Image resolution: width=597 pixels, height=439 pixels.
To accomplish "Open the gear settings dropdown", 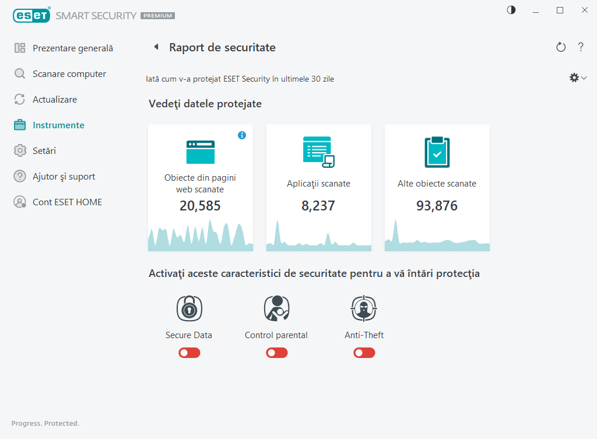I will 578,78.
